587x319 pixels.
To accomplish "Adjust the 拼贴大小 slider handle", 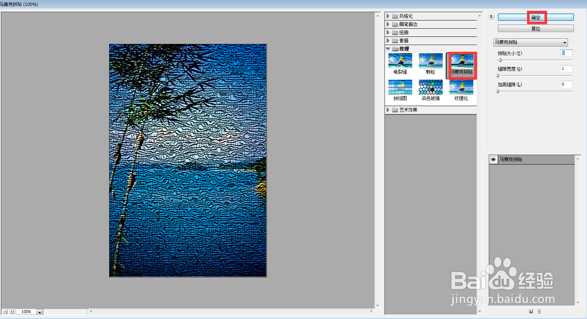I will tap(500, 60).
